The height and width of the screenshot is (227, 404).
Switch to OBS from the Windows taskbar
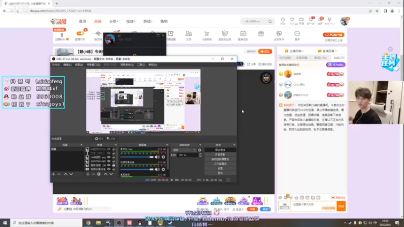[119, 223]
